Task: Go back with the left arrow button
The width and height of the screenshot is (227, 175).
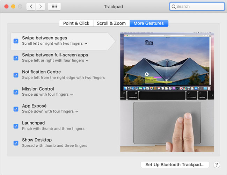Action: tap(31, 7)
